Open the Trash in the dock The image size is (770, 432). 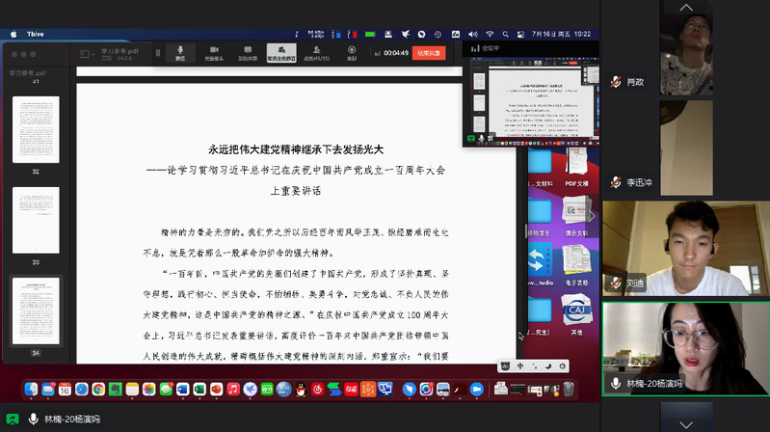[570, 390]
